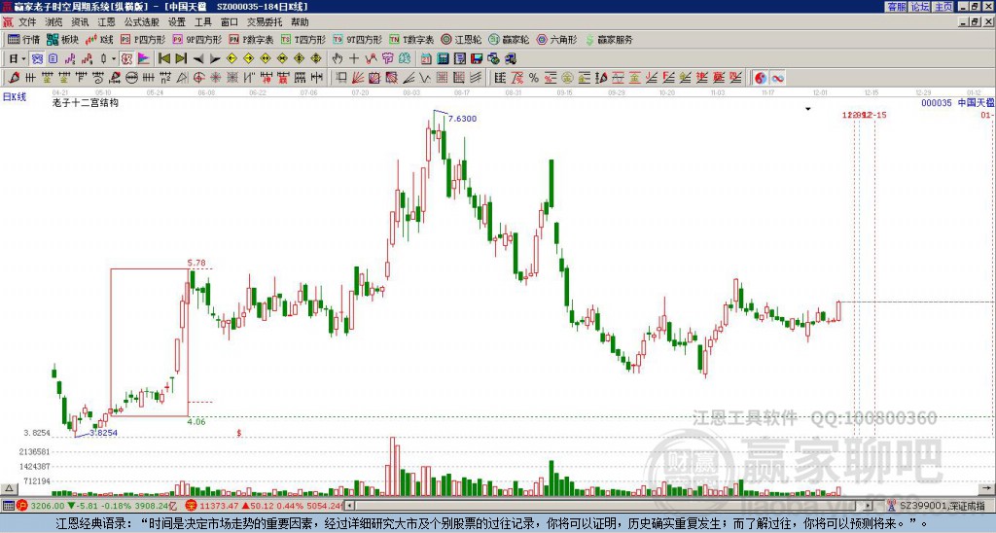Select the crosshair cursor tool
The width and height of the screenshot is (996, 533).
(x=354, y=59)
